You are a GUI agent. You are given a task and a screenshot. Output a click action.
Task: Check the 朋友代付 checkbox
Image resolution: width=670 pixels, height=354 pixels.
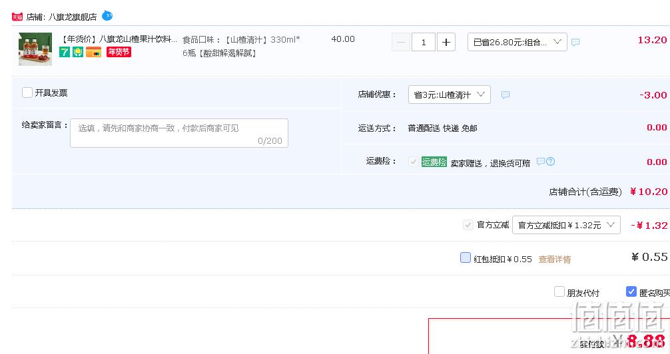[x=559, y=291]
